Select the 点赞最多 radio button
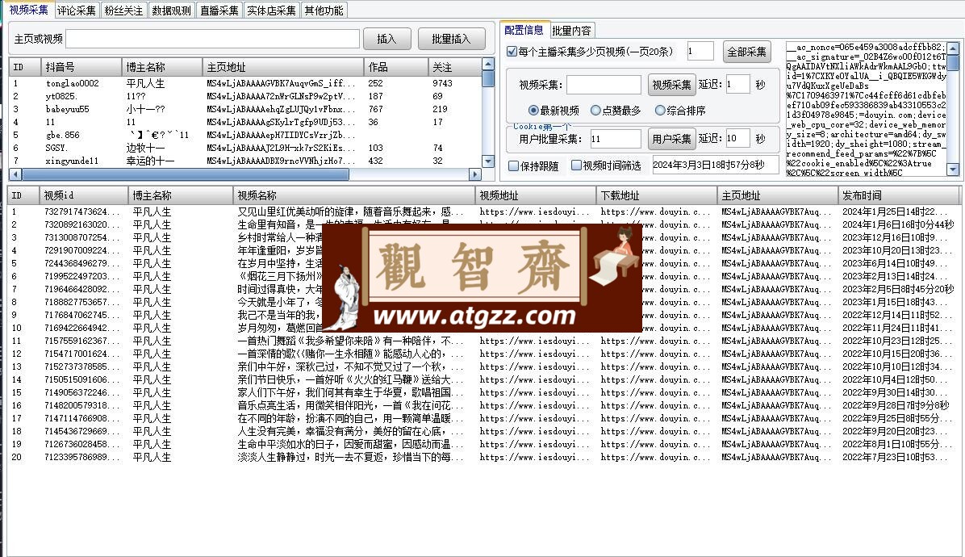The image size is (965, 557). coord(595,110)
